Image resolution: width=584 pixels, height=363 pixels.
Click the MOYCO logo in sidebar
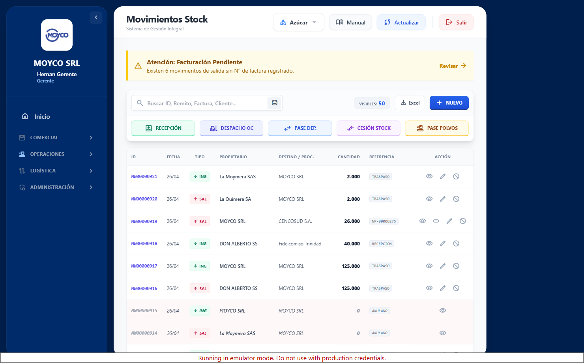(x=57, y=35)
